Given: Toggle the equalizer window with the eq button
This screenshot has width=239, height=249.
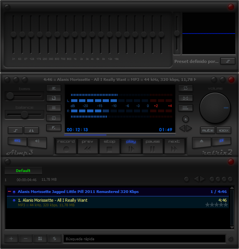Looking at the screenshot, I should pyautogui.click(x=17, y=141).
